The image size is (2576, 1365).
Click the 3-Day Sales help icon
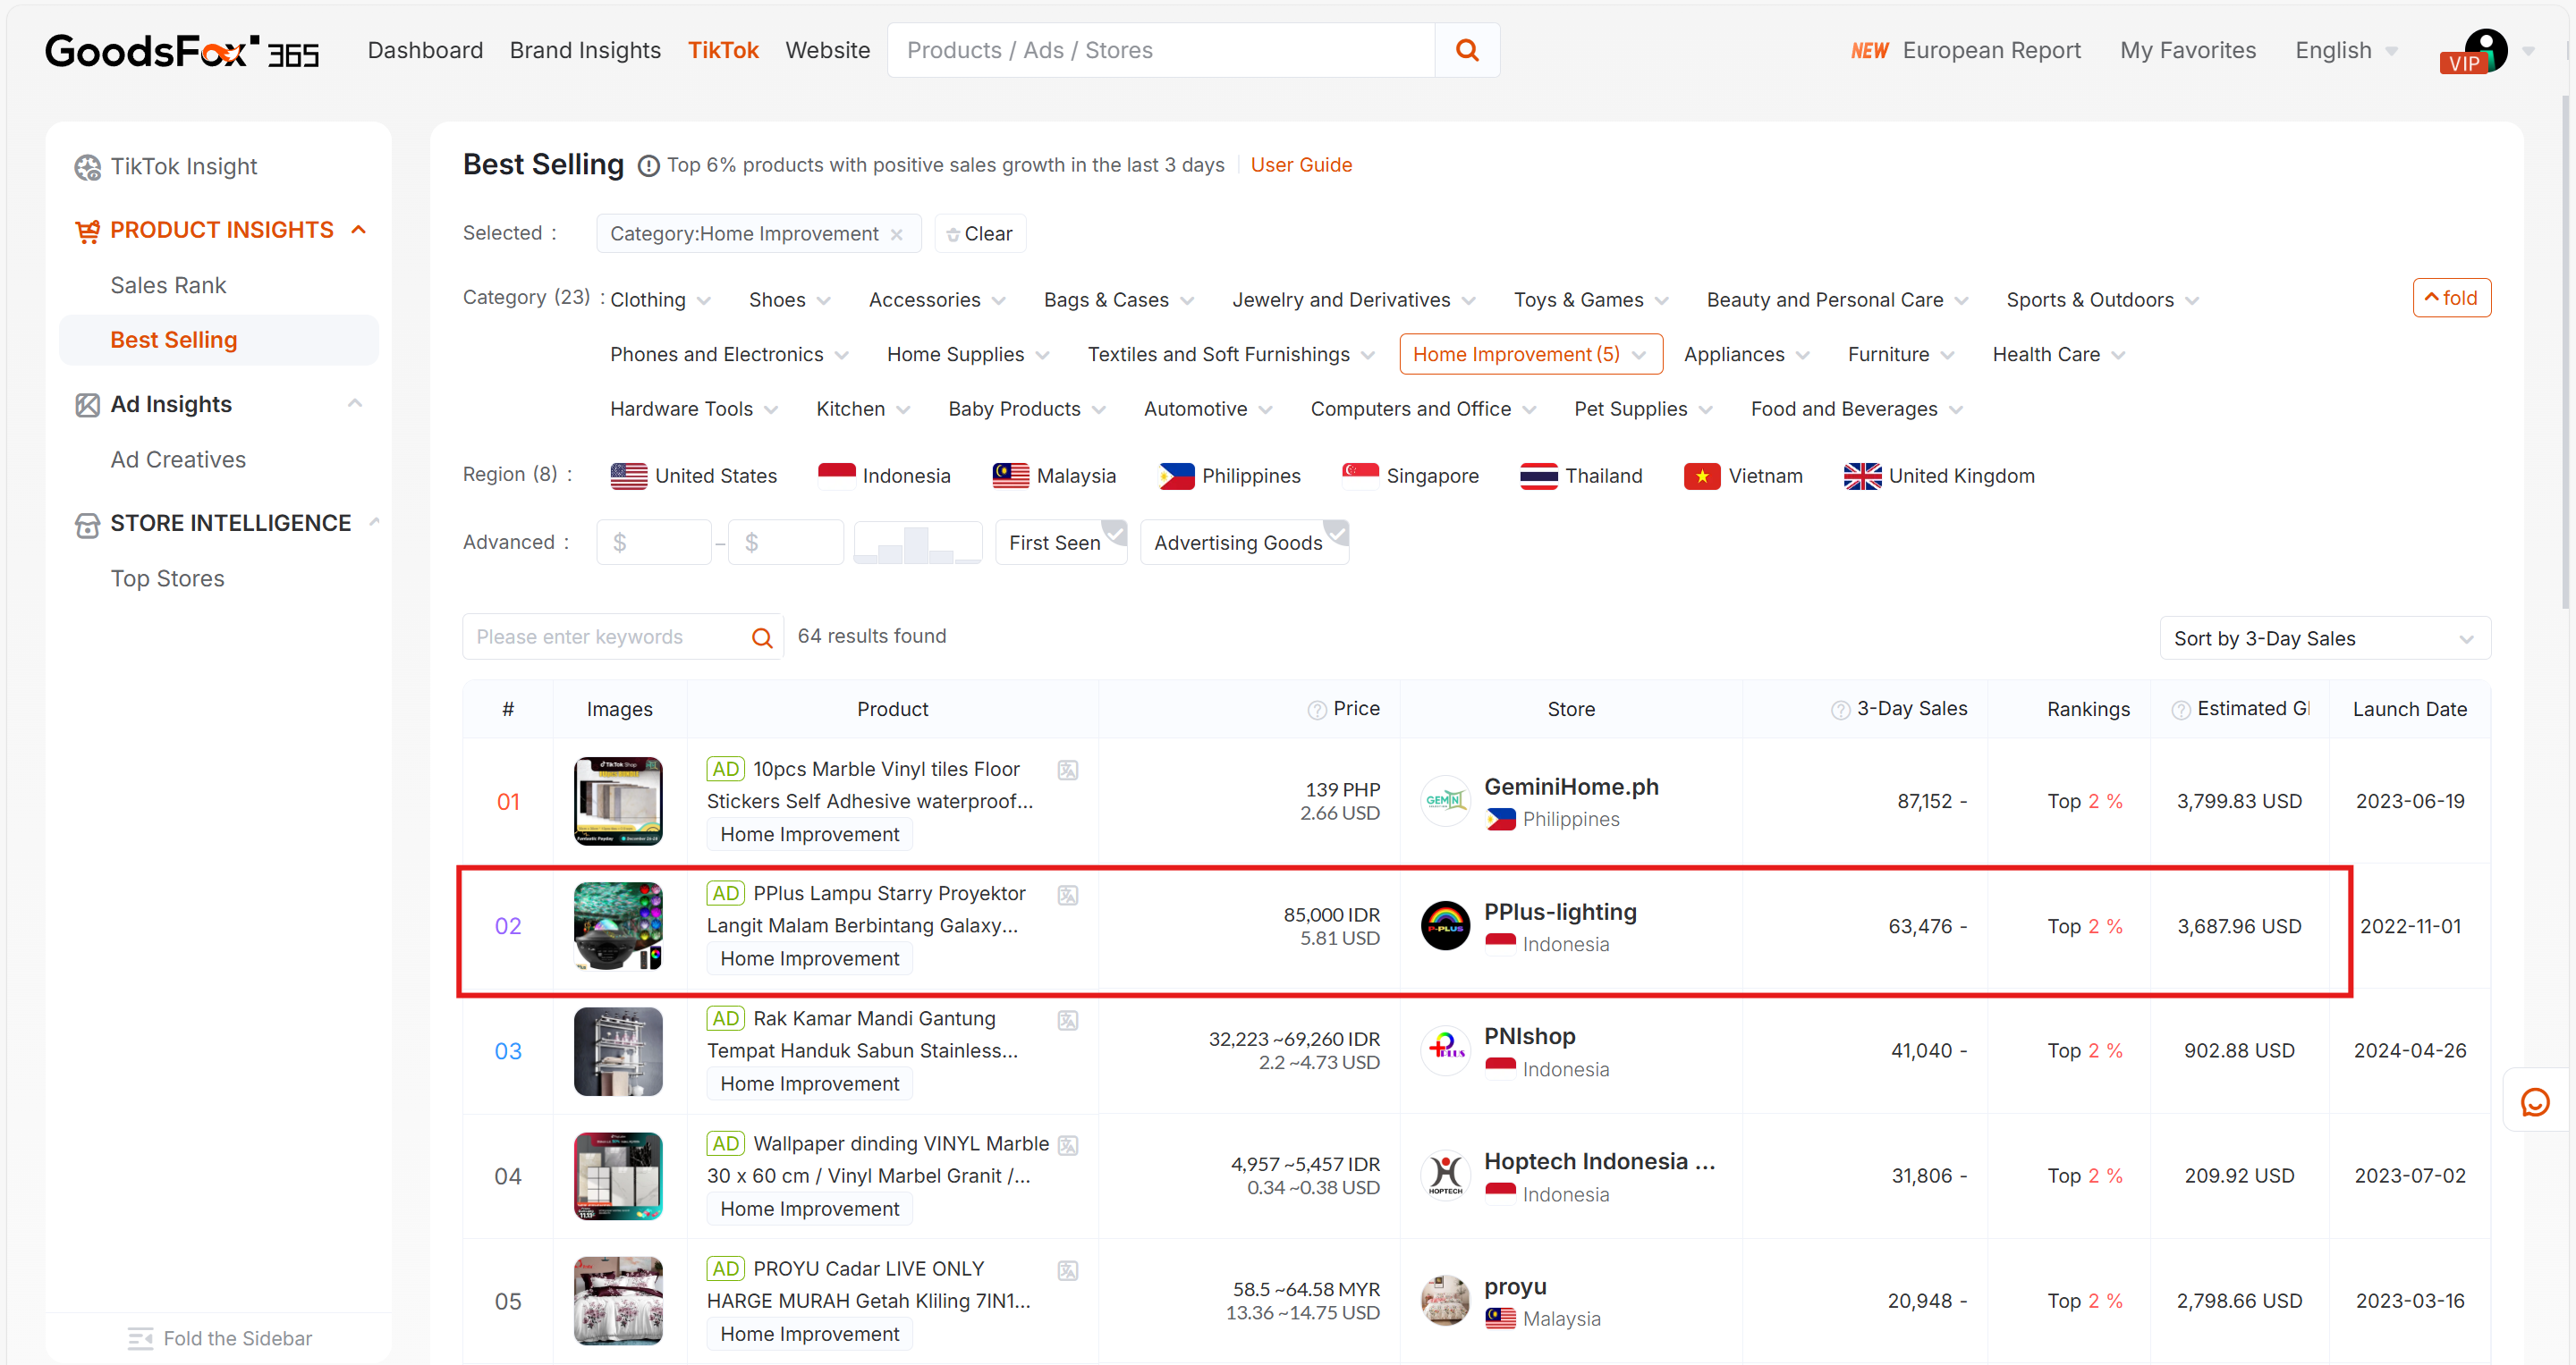pos(1840,710)
